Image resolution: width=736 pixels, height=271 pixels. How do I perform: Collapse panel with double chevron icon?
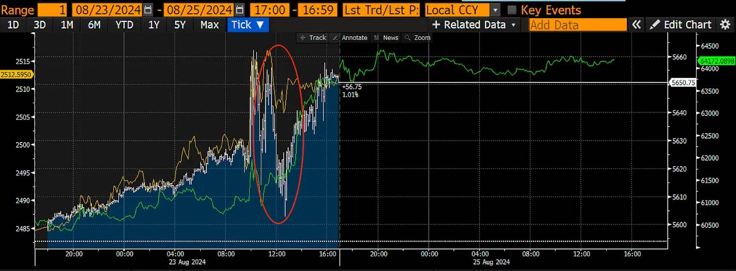pyautogui.click(x=637, y=25)
